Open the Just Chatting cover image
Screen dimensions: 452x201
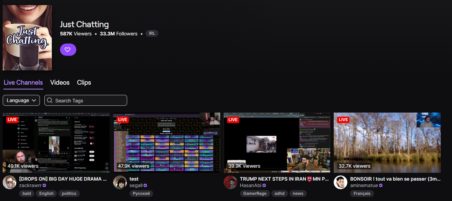click(x=27, y=38)
